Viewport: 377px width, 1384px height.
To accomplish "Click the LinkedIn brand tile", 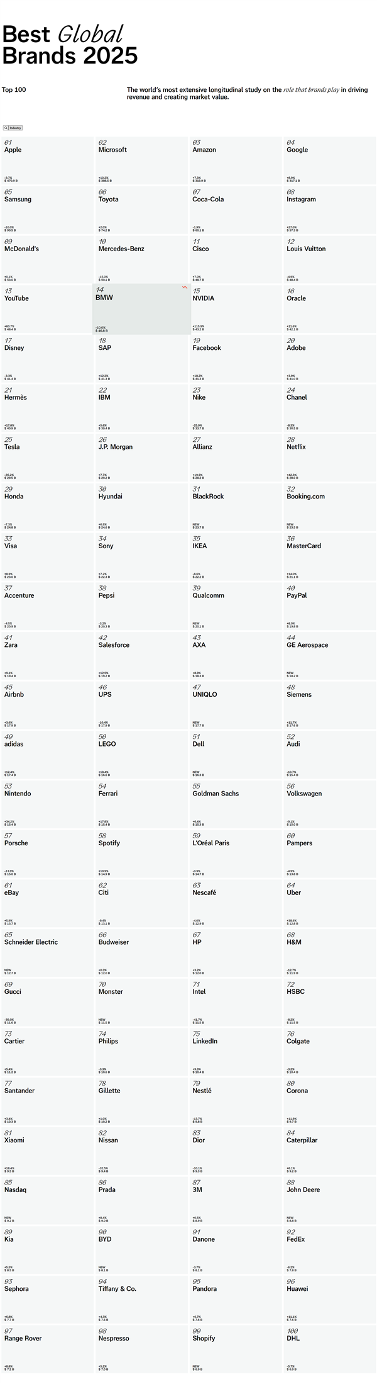I will [236, 1052].
